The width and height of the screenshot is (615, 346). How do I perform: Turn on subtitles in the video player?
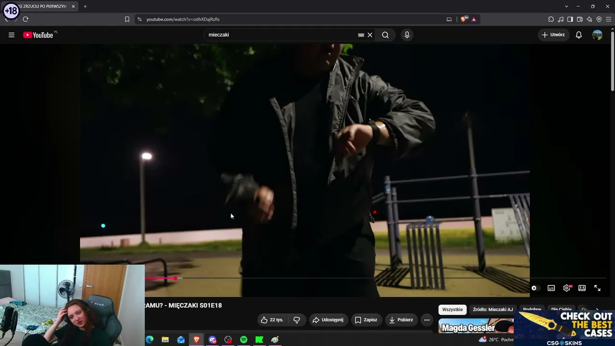click(x=551, y=288)
